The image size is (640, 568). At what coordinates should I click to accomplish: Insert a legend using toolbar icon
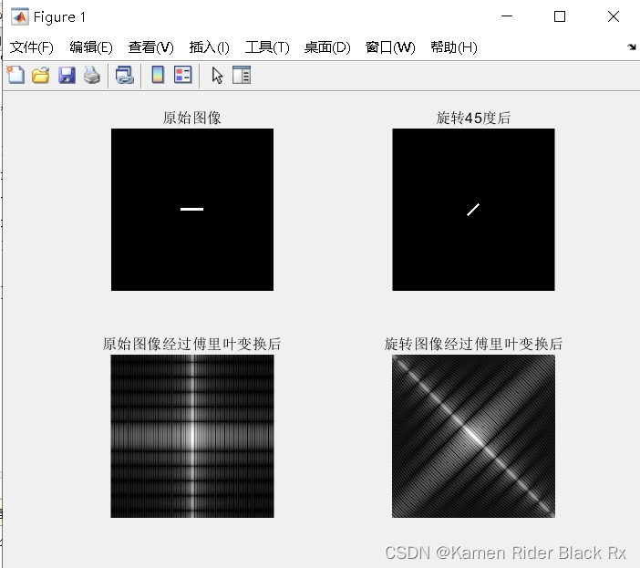tap(183, 75)
